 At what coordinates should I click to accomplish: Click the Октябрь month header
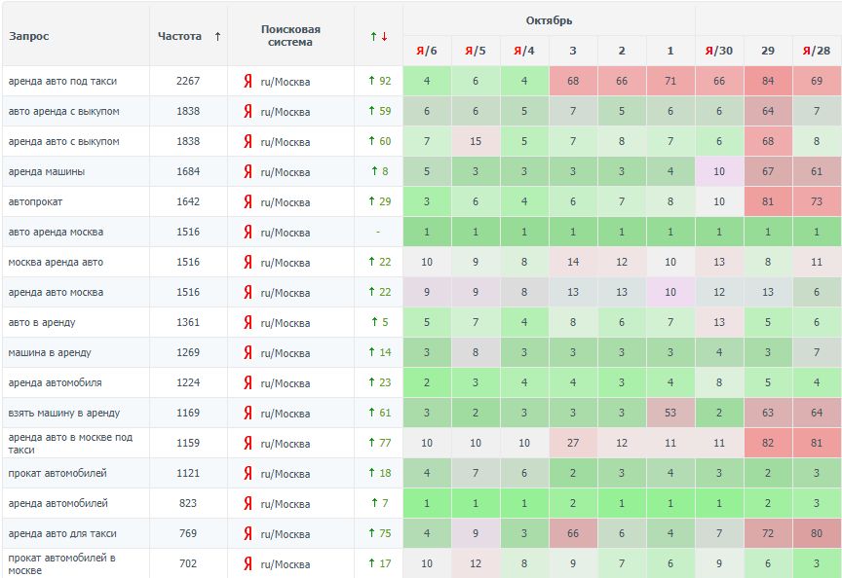(549, 20)
